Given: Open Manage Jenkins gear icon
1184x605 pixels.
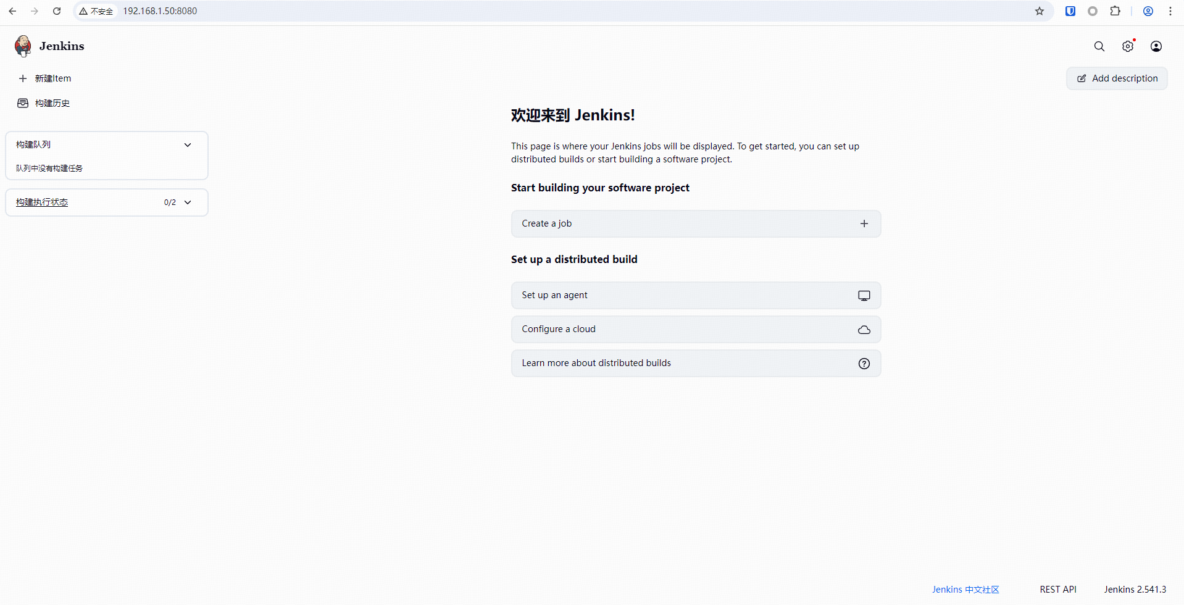Looking at the screenshot, I should coord(1128,46).
